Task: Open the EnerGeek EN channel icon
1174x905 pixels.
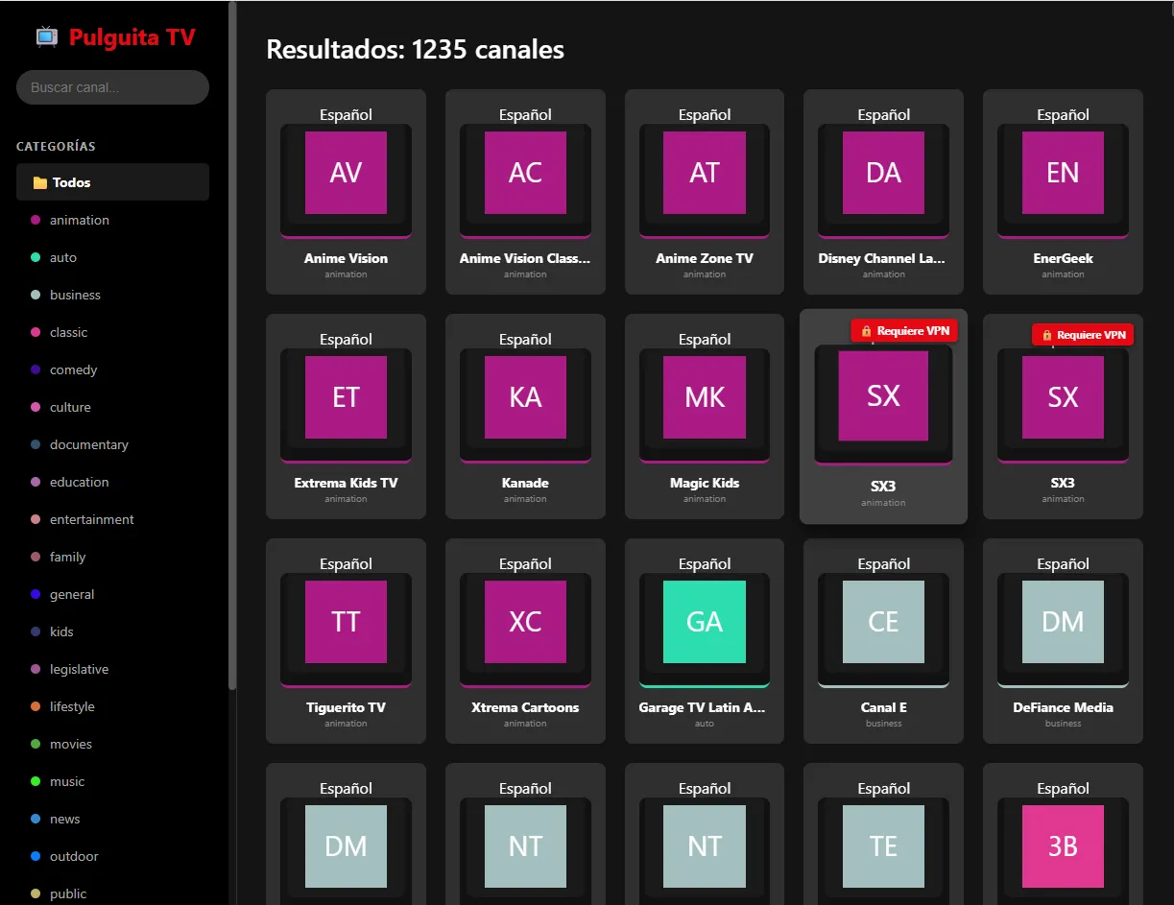Action: coord(1063,173)
